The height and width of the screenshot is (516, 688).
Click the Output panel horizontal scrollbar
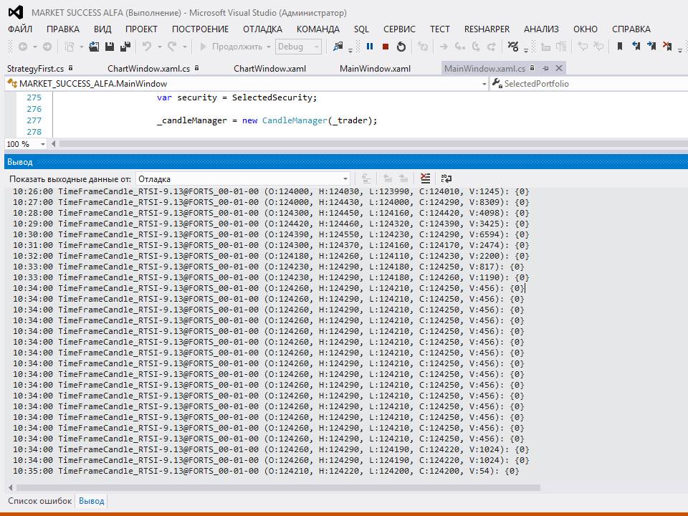pos(272,487)
